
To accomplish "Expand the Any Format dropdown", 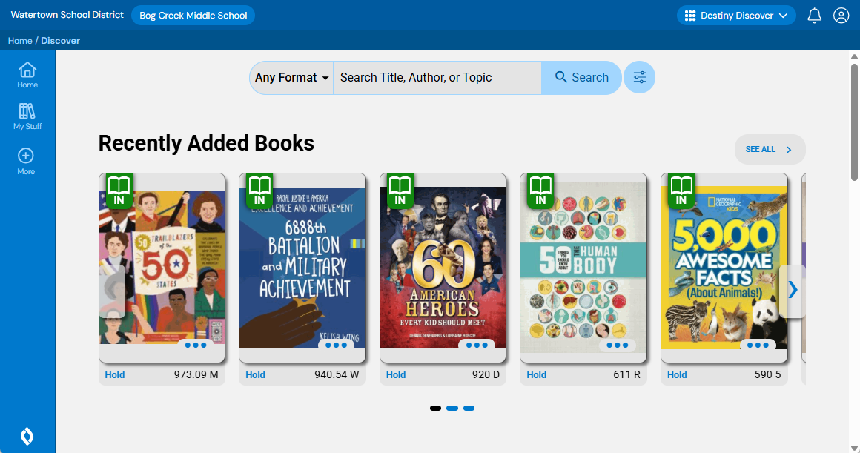I will [x=291, y=77].
